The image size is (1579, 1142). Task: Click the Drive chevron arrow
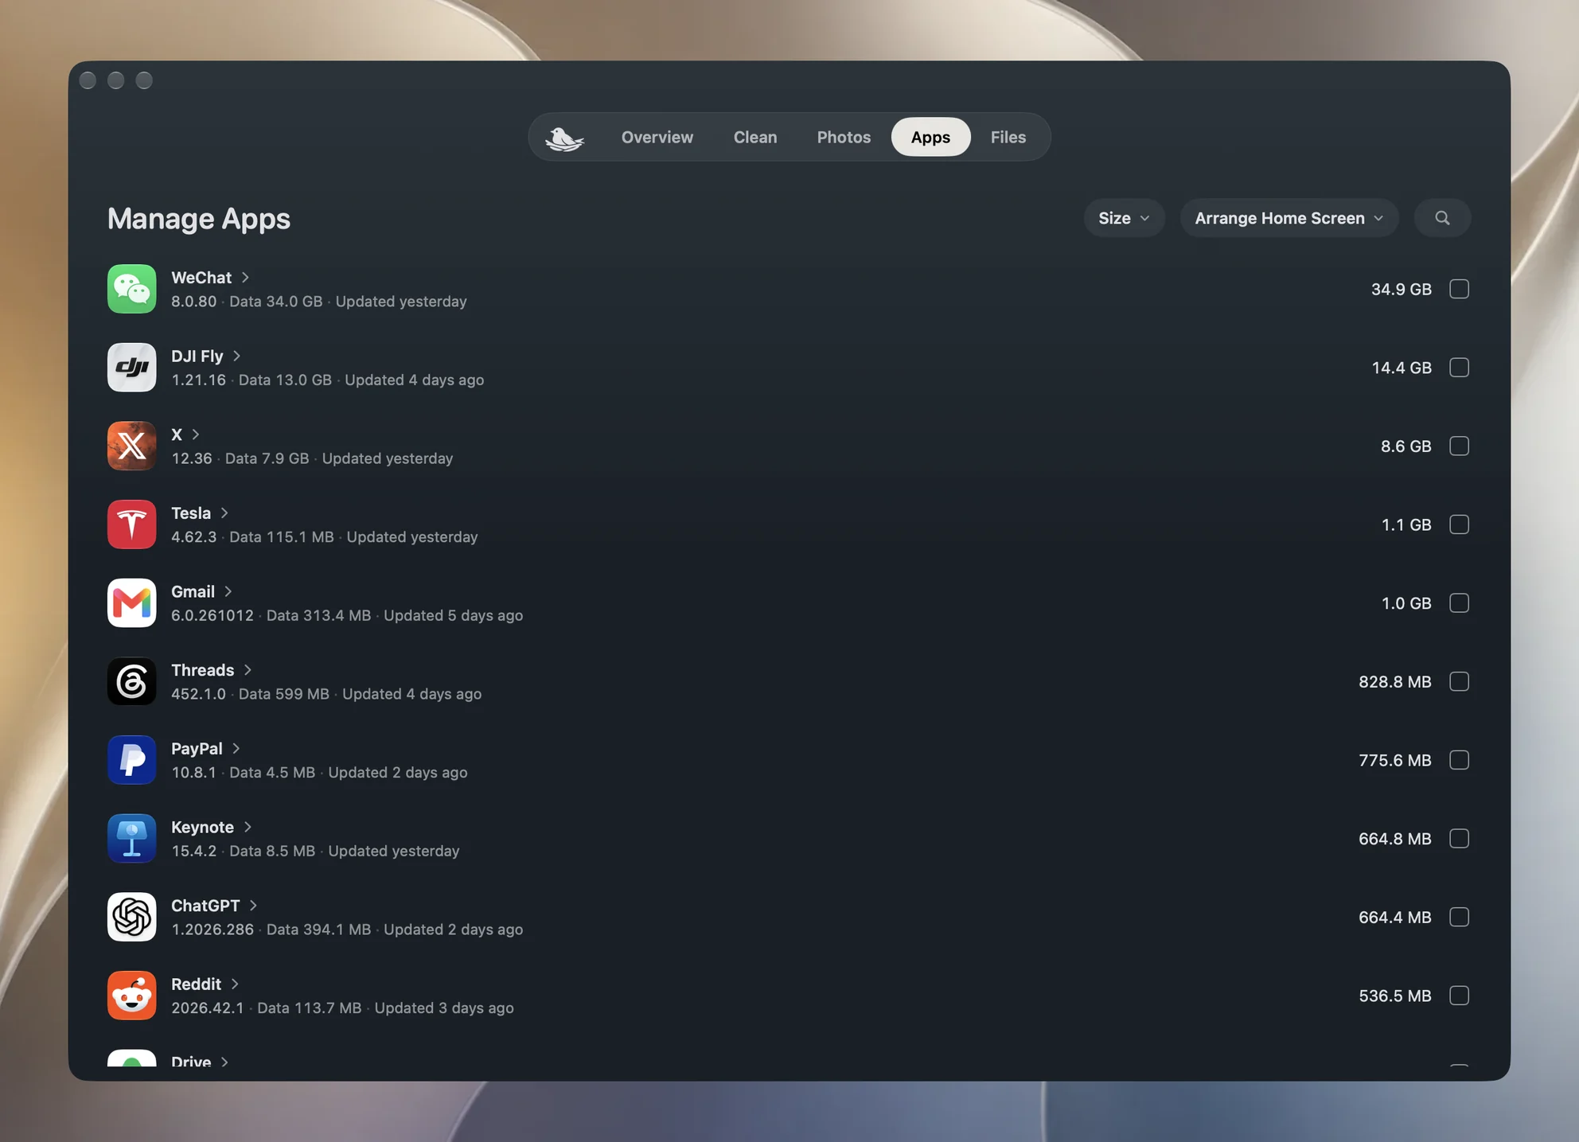click(x=224, y=1062)
